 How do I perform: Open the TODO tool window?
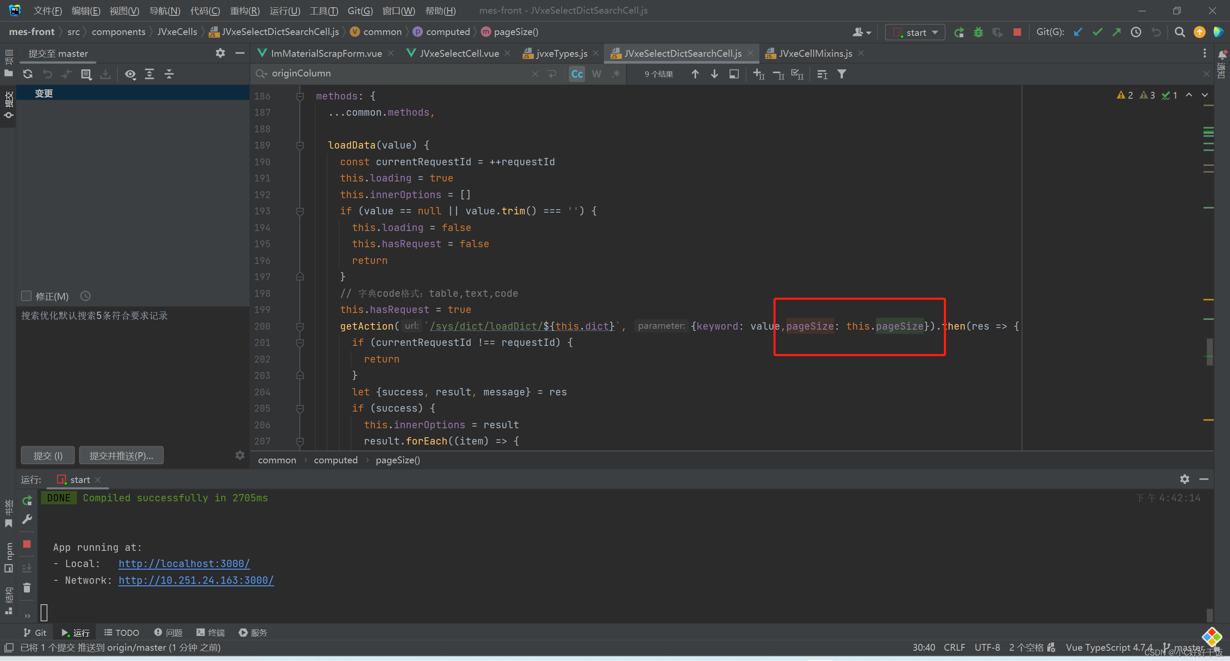121,632
